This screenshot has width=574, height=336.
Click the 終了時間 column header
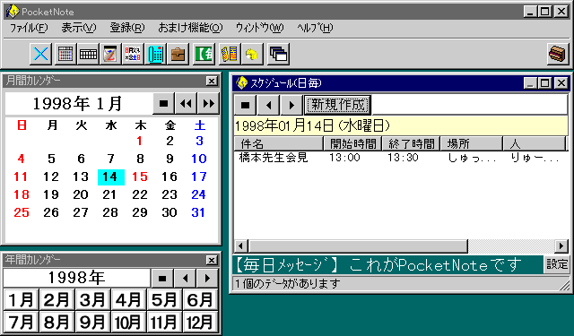[x=411, y=143]
